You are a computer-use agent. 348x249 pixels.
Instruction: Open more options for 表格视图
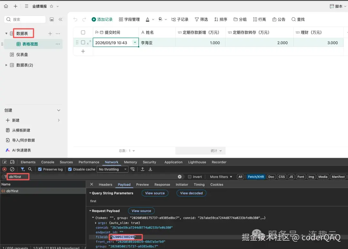58,44
